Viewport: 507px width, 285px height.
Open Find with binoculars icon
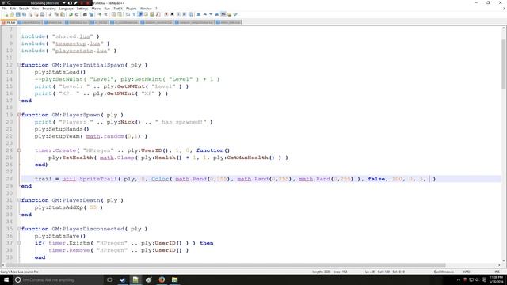[x=85, y=14]
